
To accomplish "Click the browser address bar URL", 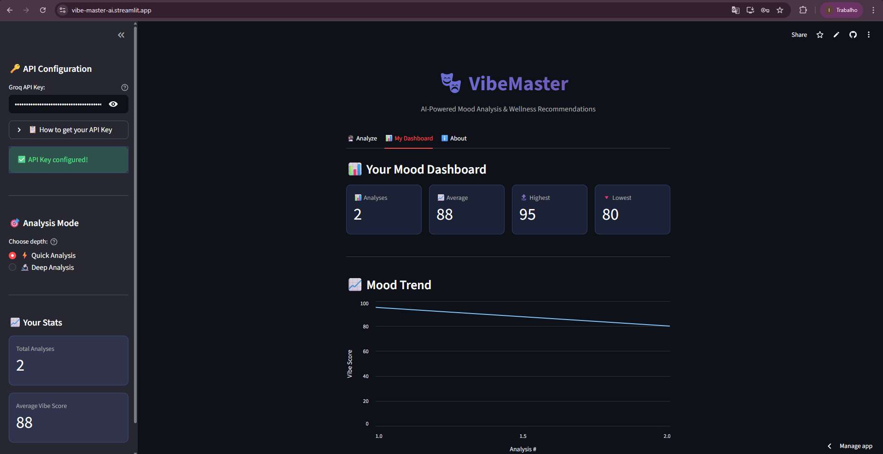I will coord(111,10).
